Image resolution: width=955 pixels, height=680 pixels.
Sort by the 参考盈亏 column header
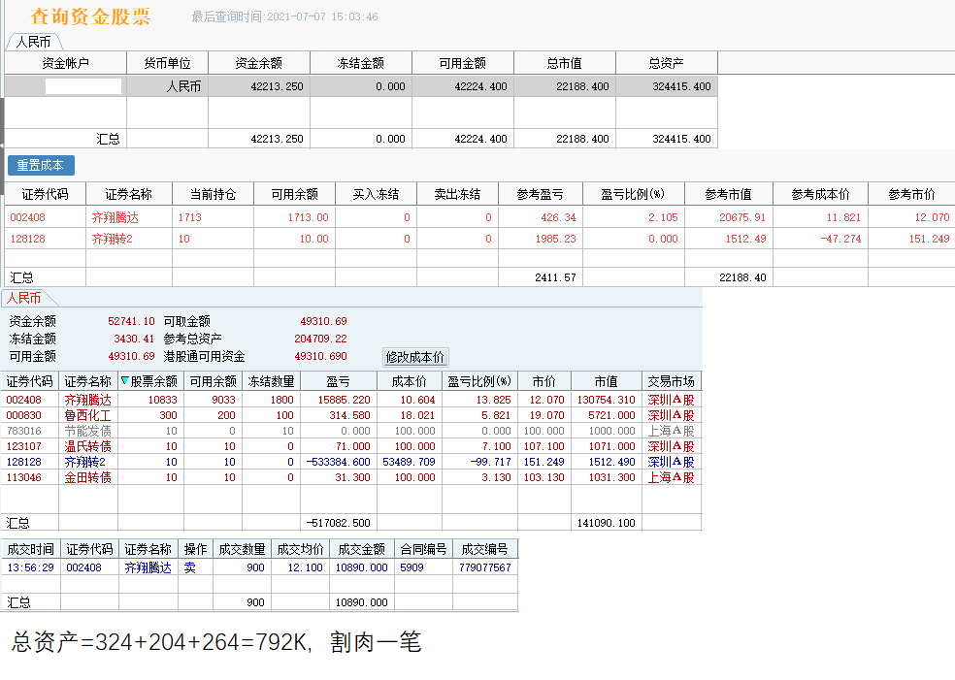540,194
